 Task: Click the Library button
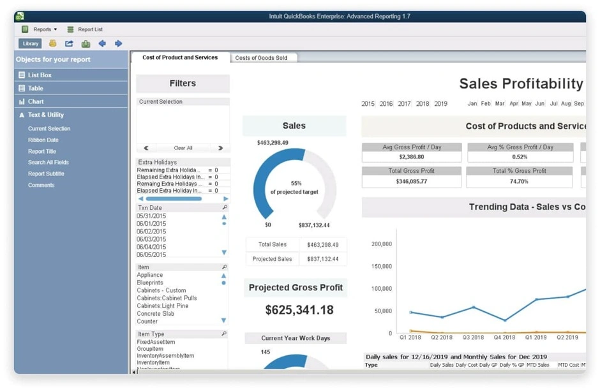coord(29,43)
